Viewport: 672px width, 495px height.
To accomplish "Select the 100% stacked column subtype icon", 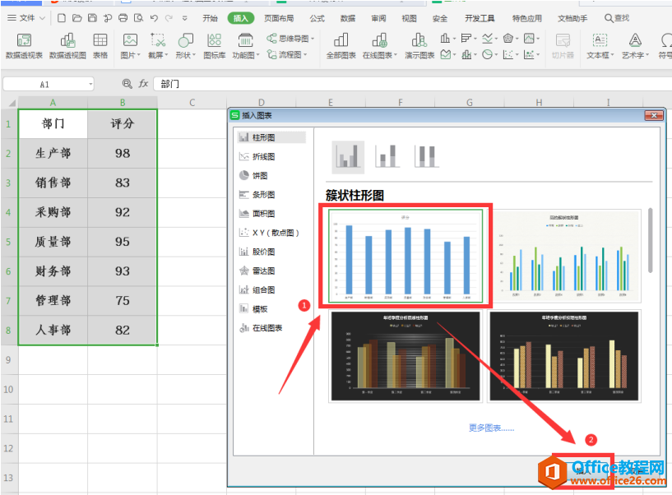I will point(426,156).
